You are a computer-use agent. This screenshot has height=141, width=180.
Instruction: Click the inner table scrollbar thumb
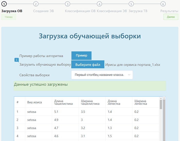pos(161,104)
